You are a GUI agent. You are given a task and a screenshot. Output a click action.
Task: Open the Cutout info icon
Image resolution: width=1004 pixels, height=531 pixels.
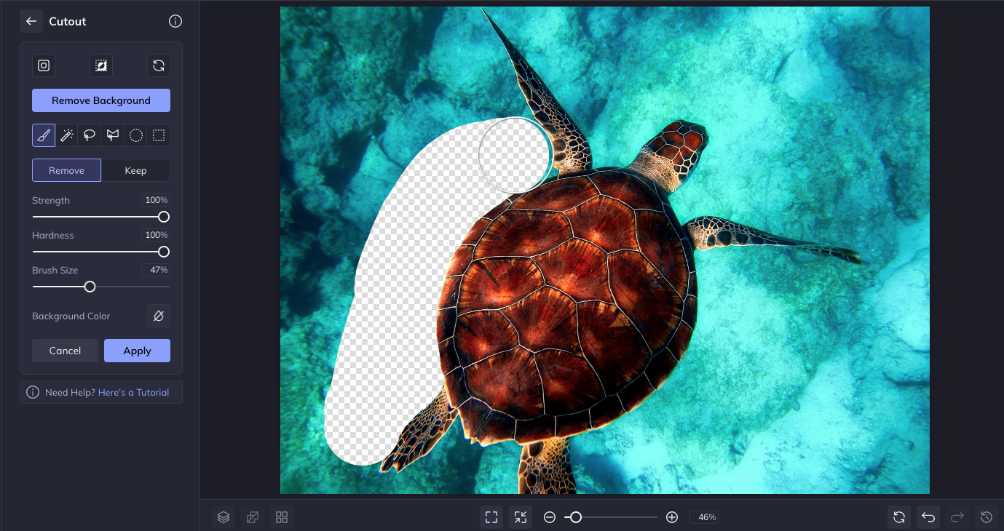[175, 21]
